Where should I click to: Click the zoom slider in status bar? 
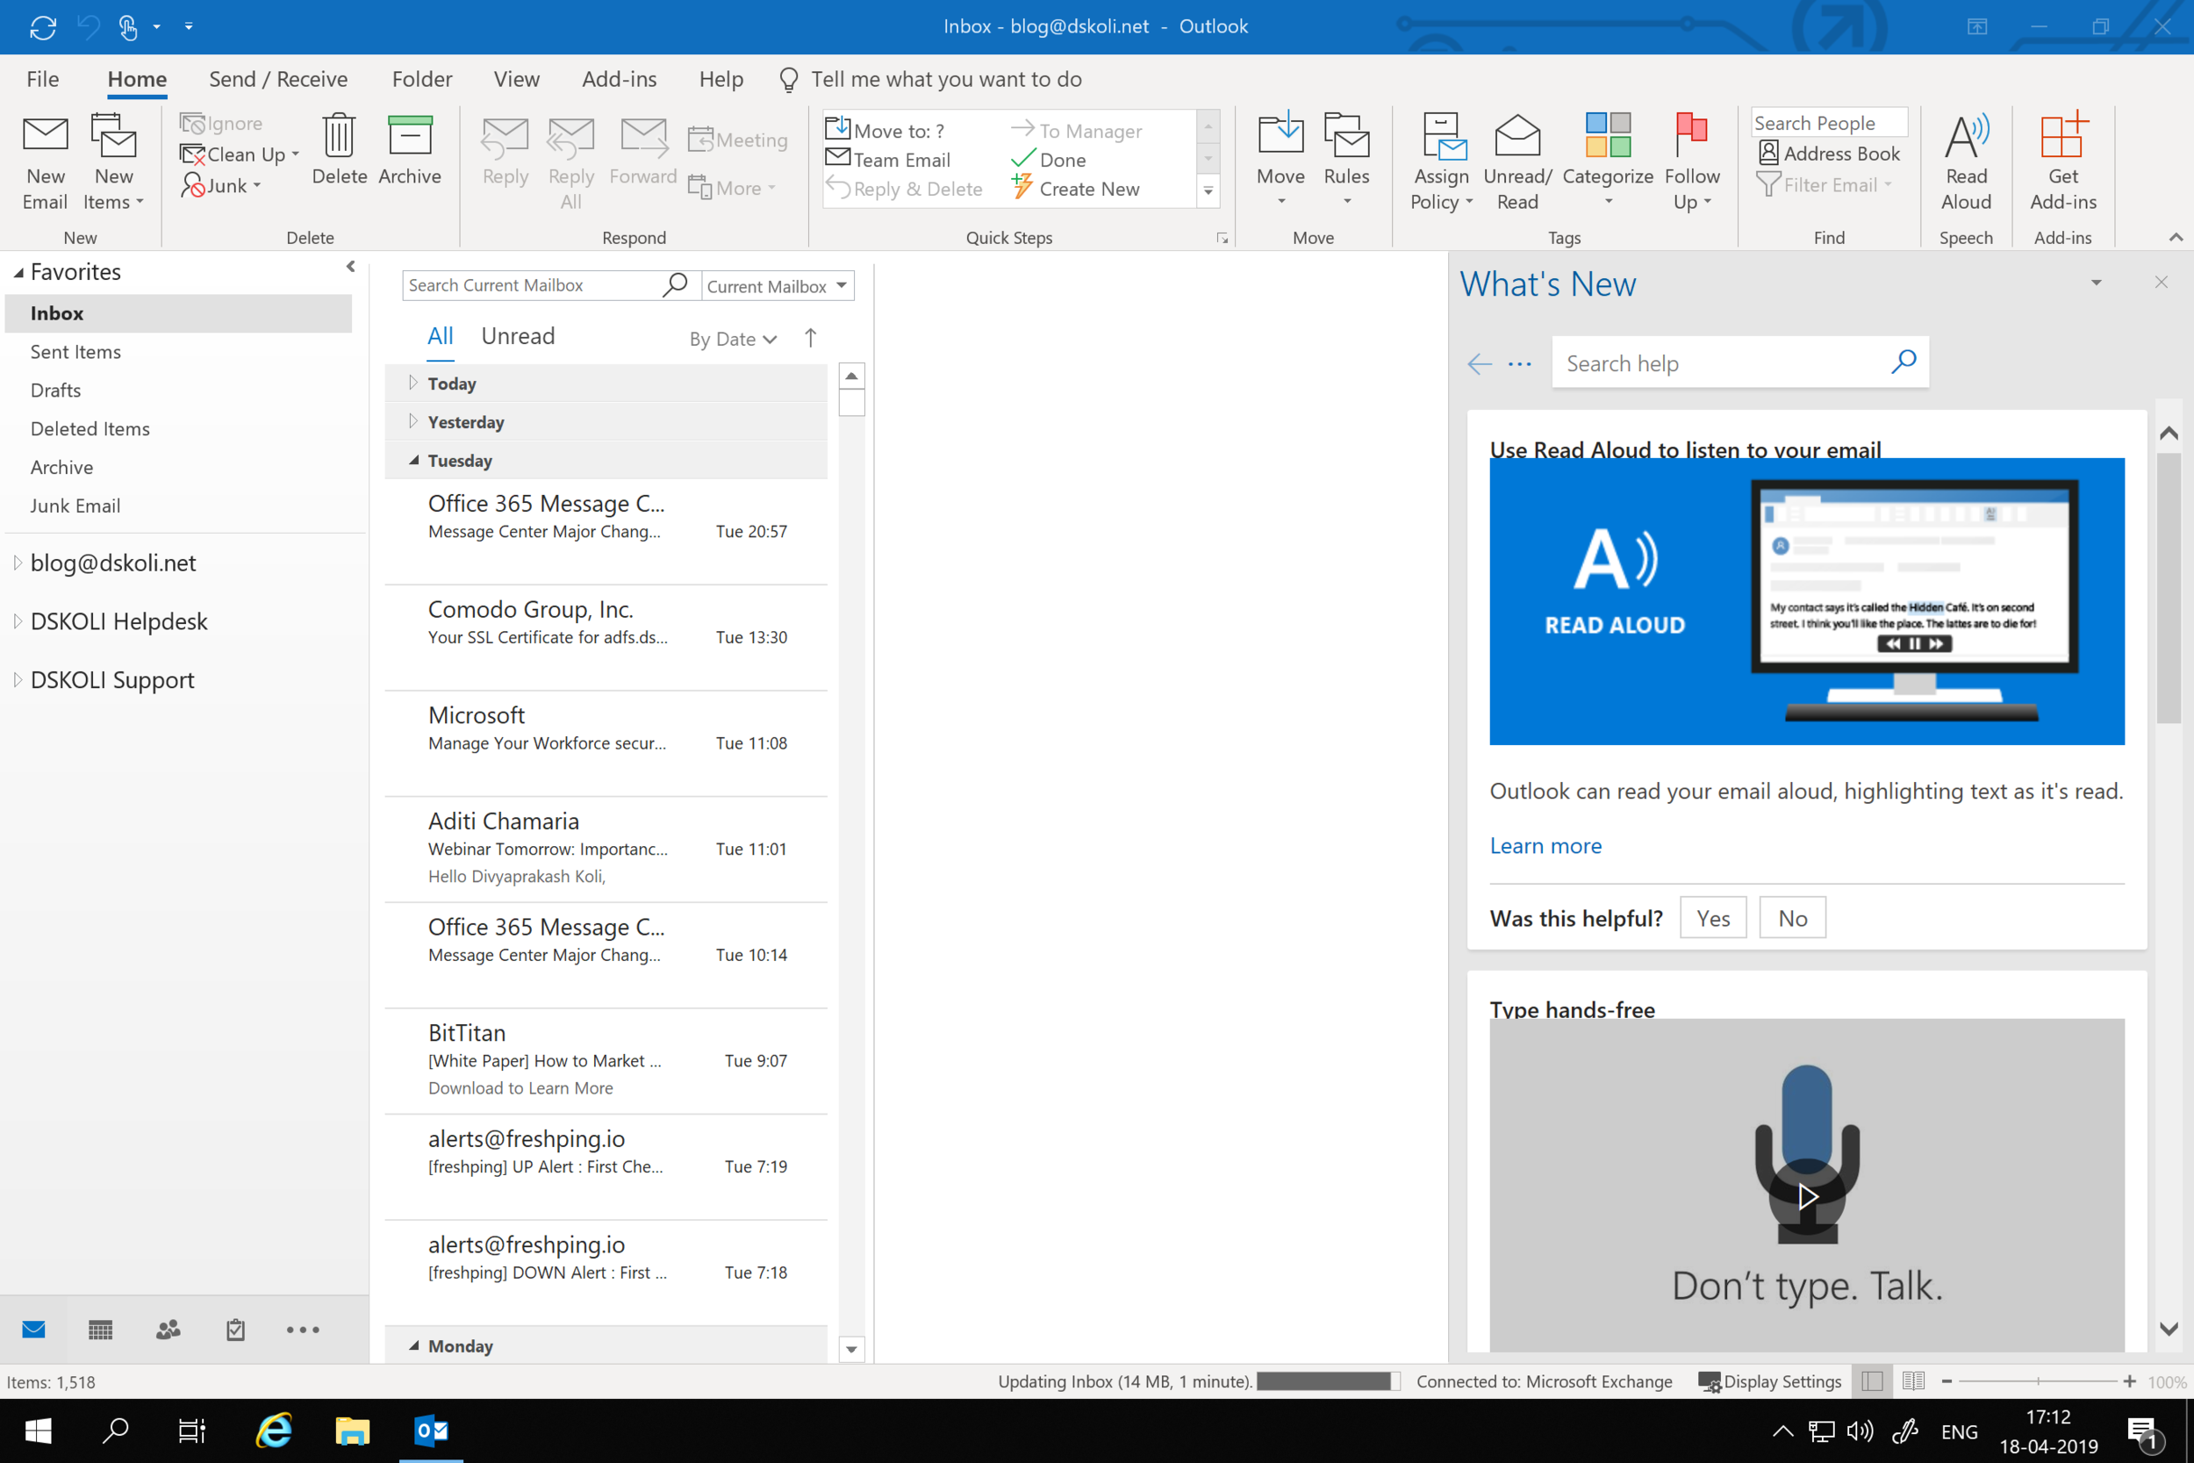2037,1381
